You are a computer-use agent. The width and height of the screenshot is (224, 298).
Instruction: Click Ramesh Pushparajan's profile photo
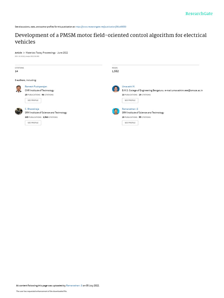19,89
